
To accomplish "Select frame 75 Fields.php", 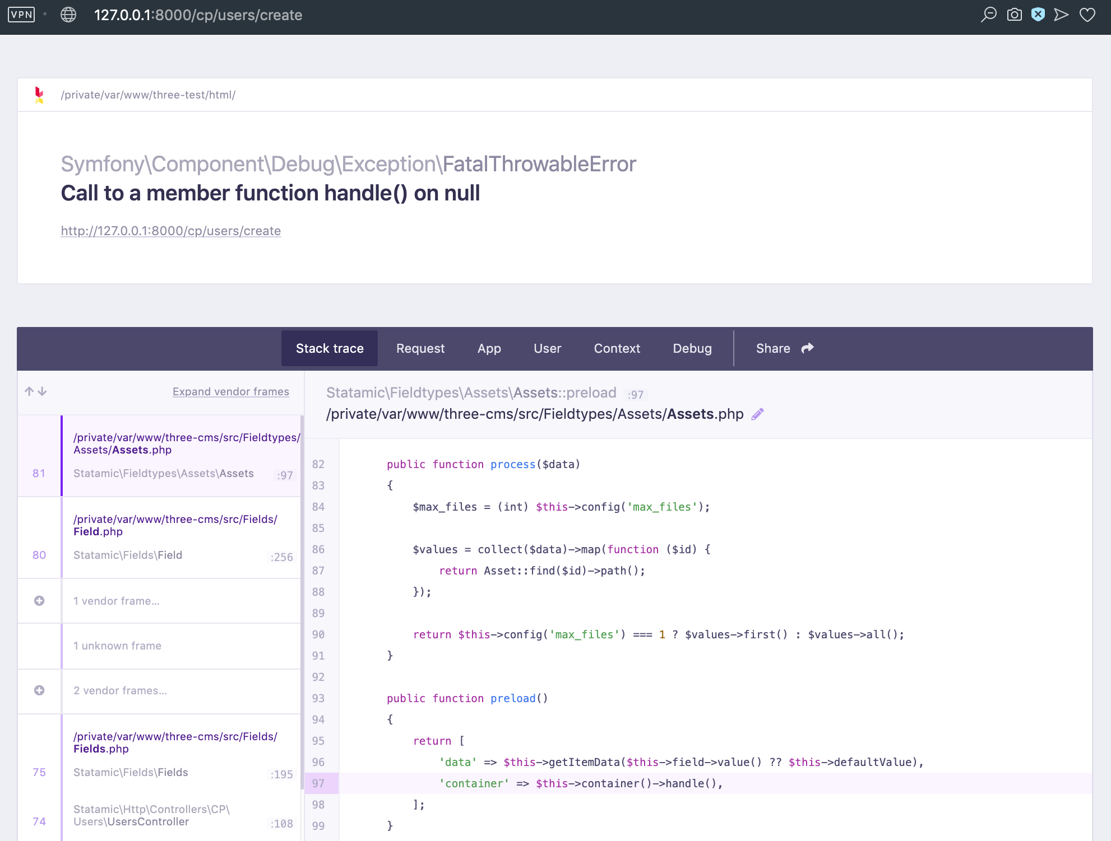I will (159, 754).
